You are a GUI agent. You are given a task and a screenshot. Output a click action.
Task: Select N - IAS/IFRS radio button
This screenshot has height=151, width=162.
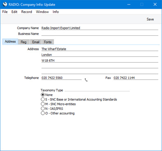(x=43, y=109)
